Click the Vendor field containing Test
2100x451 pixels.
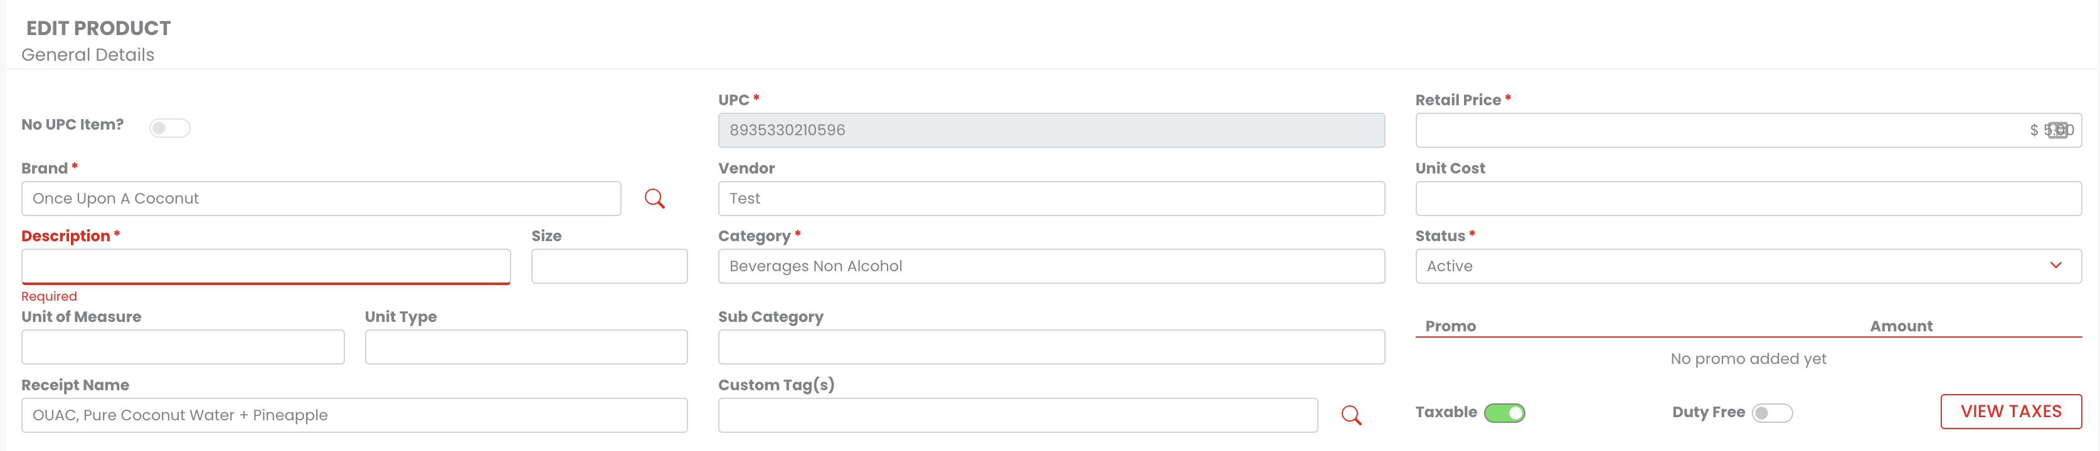click(1051, 199)
